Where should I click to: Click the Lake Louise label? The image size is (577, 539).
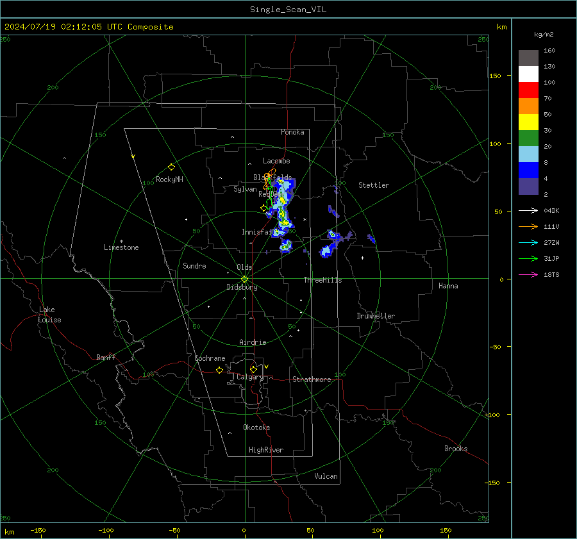(x=49, y=315)
